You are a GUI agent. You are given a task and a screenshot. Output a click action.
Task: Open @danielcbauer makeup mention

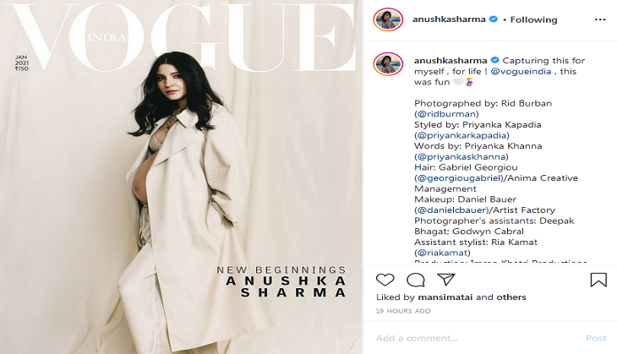pos(452,210)
